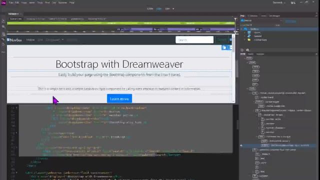Click the plus add-element icon in DOM panel

point(241,145)
